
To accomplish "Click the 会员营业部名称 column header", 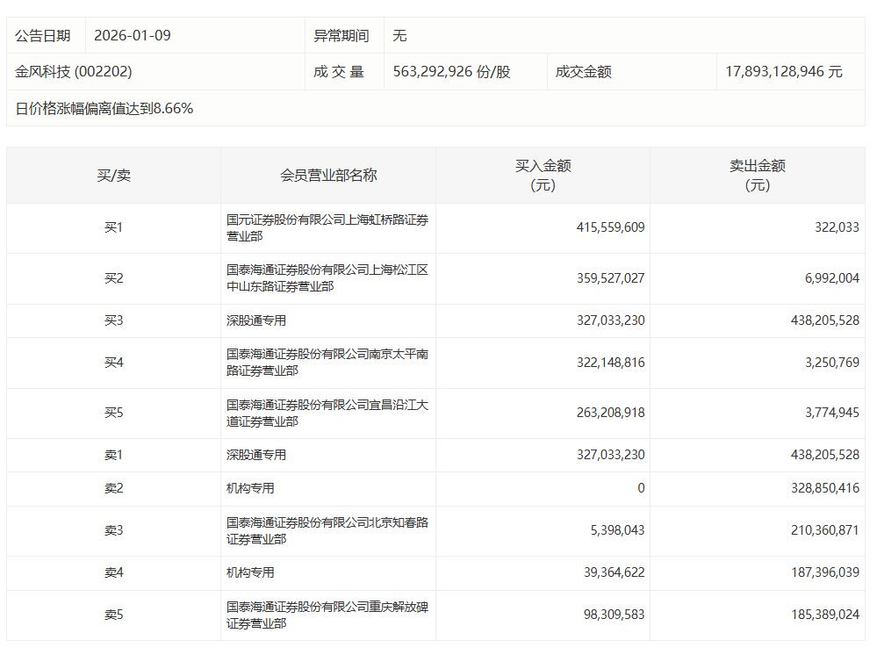I will 328,176.
